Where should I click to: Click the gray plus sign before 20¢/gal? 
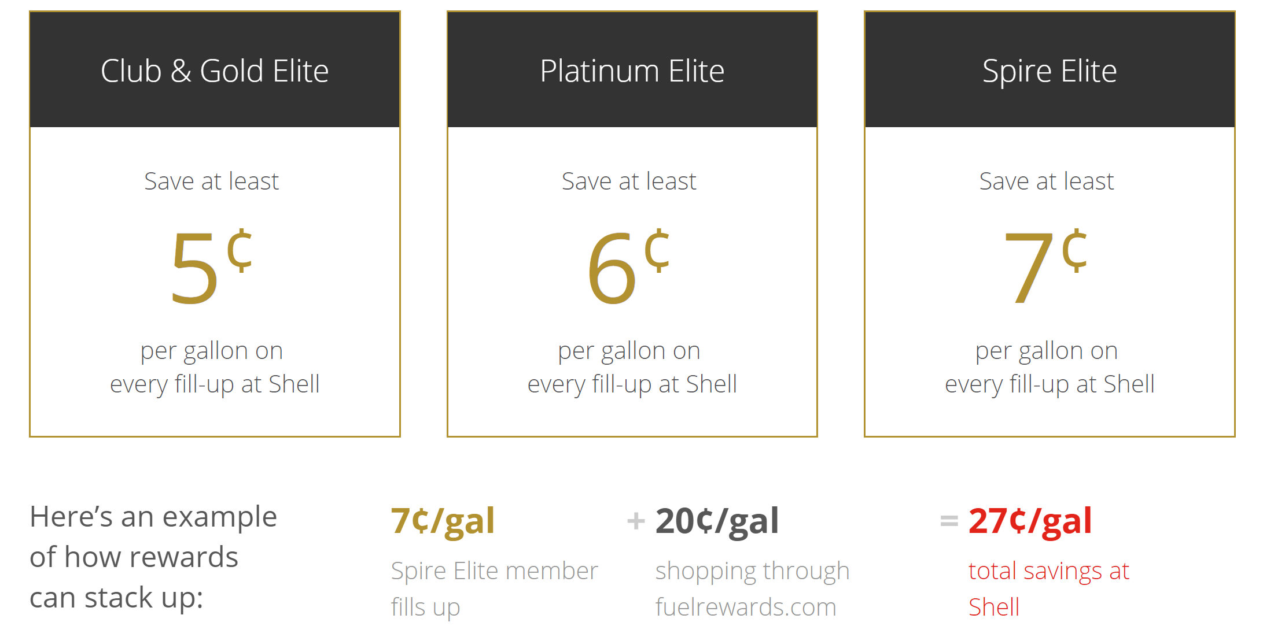[x=636, y=521]
